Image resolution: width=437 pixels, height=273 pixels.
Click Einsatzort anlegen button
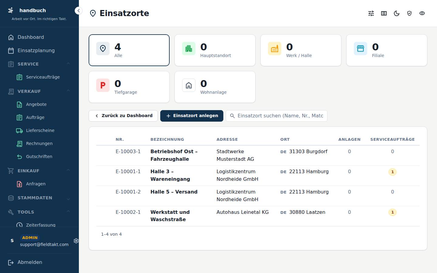(x=192, y=116)
